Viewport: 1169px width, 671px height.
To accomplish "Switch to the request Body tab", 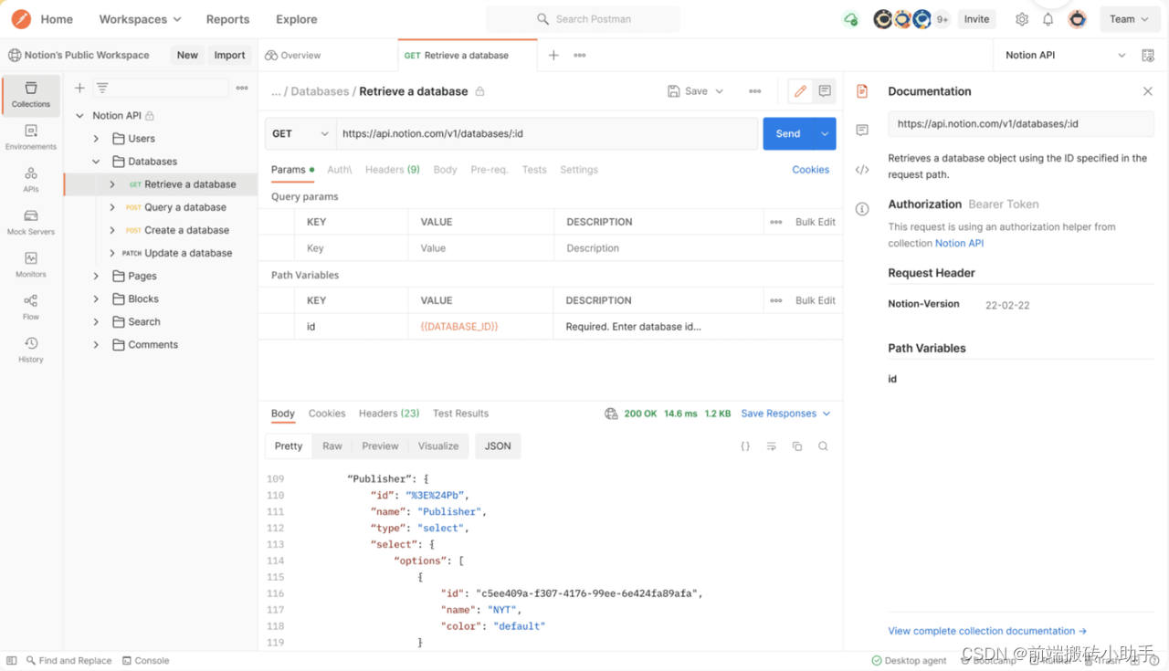I will click(x=445, y=170).
